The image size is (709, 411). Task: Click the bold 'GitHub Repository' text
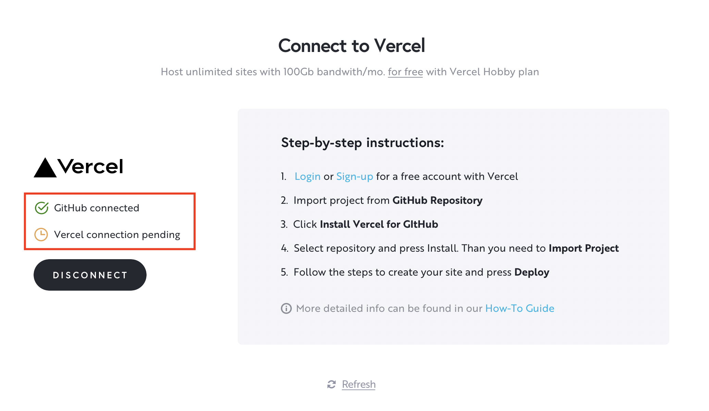[x=437, y=200]
